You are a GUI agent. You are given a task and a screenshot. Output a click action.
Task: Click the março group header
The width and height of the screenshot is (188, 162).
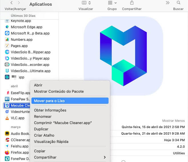pyautogui.click(x=16, y=127)
